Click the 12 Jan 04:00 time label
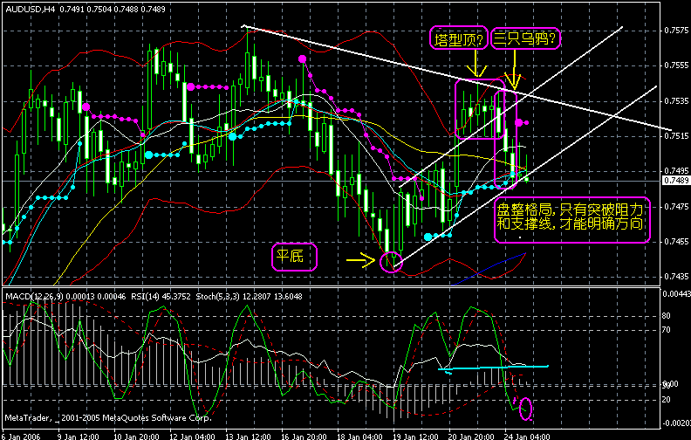The width and height of the screenshot is (691, 440). coord(193,437)
